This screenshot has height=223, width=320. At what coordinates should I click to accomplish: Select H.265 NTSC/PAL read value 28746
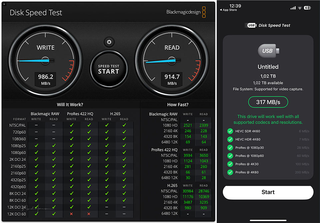coord(204,191)
